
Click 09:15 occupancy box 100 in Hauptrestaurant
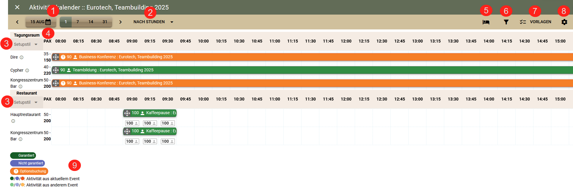pos(150,123)
